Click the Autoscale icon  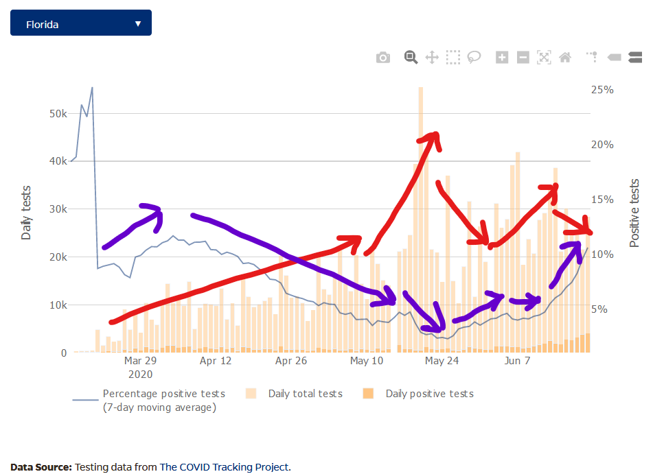544,58
